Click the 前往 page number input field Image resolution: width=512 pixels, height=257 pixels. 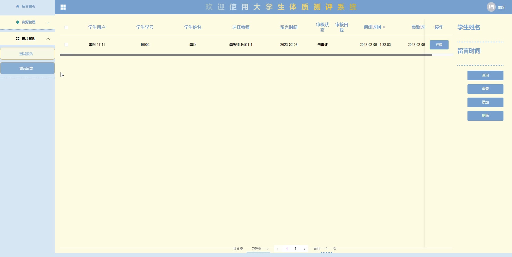tap(326, 249)
